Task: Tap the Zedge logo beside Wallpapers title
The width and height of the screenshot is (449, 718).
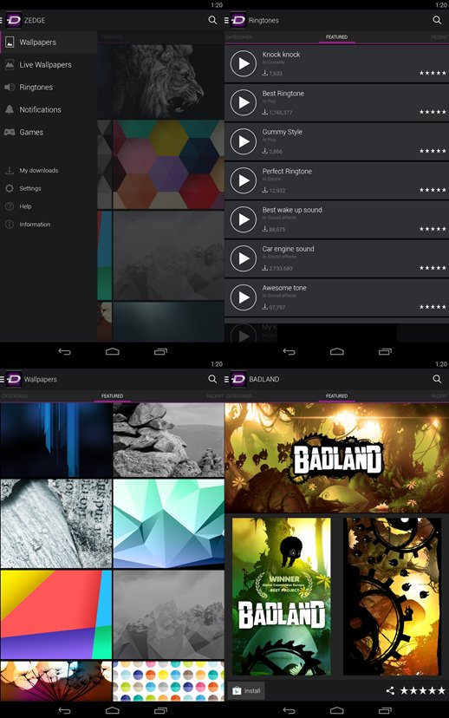Action: [x=14, y=379]
